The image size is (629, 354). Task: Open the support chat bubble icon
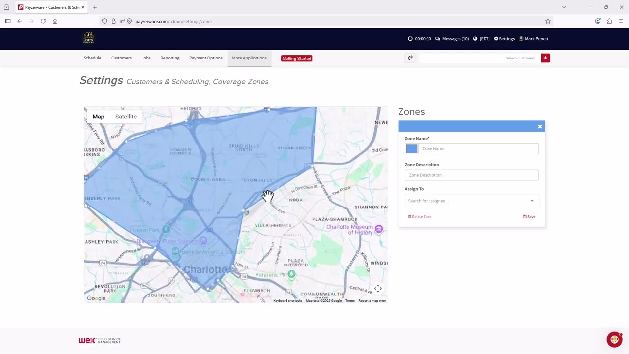point(614,339)
